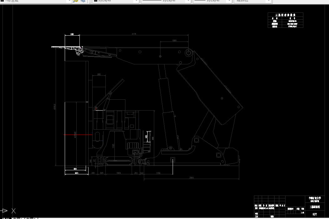Screen dimensions: 329x219
Task: Select the 345 dimension text
Action: (91, 162)
